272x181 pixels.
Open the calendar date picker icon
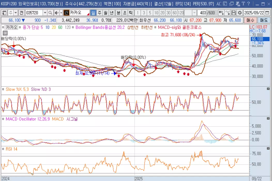coord(267,13)
